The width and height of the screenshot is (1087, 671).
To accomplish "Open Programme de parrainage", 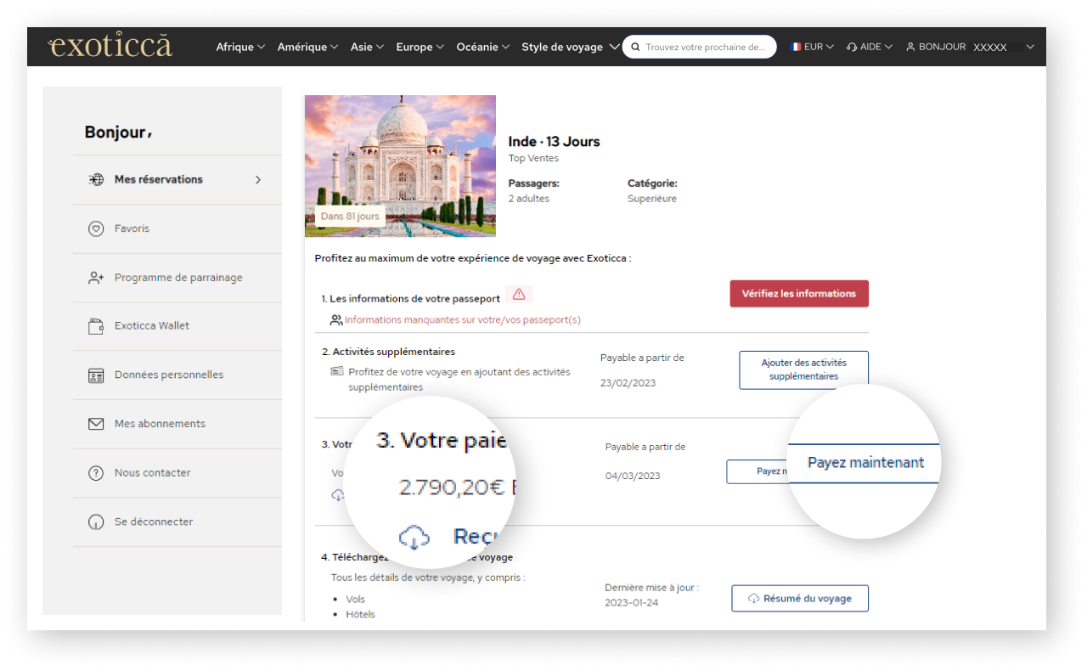I will [177, 277].
